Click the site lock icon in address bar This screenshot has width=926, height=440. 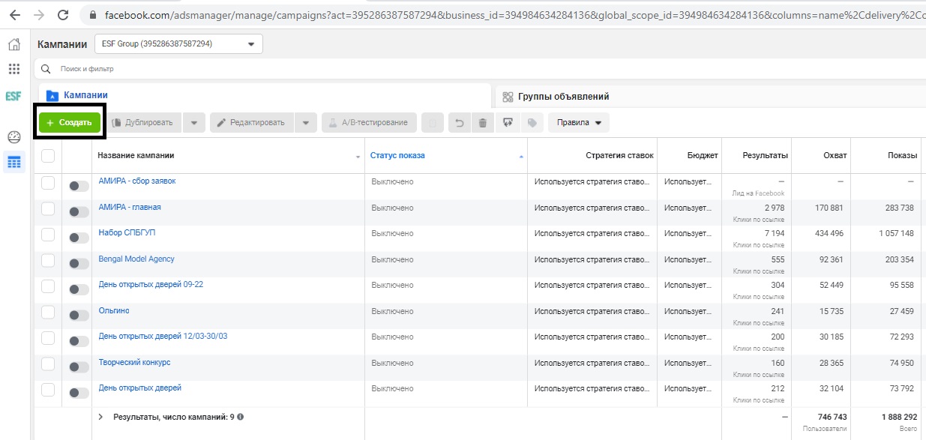tap(93, 15)
